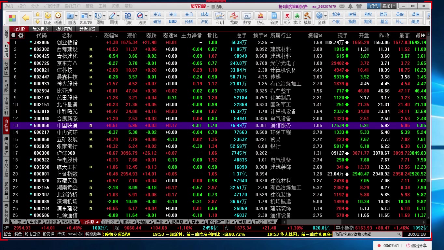
Task: Click the 沪伦 toolbar button
Action: tap(205, 21)
